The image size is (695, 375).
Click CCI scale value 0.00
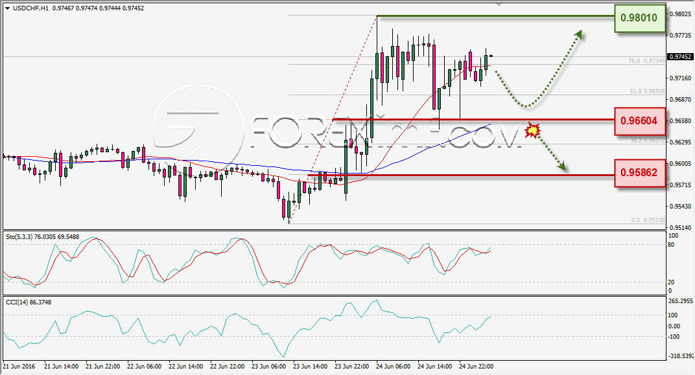click(673, 326)
